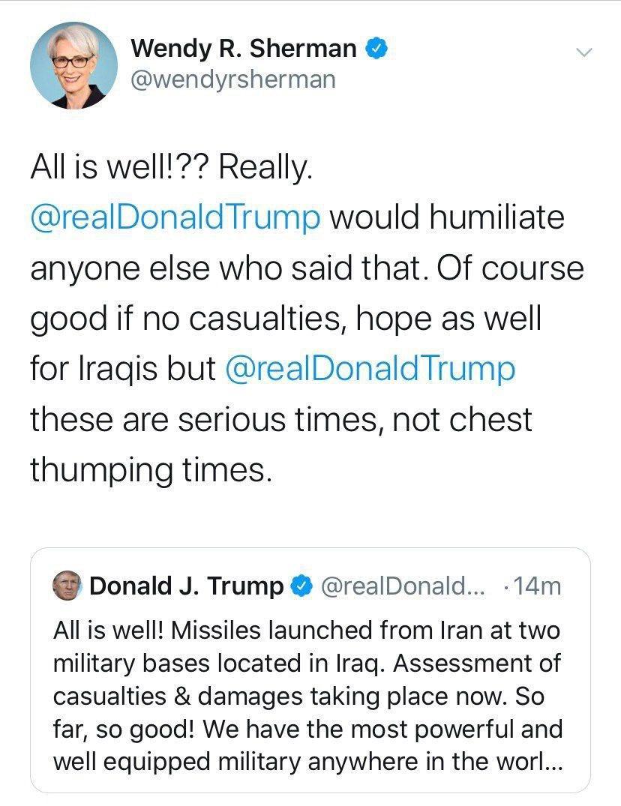Click the "All is well!?? Really." line

coord(169,167)
